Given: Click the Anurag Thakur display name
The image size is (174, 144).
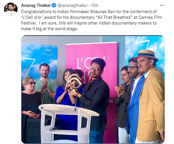Looking at the screenshot, I should [36, 5].
